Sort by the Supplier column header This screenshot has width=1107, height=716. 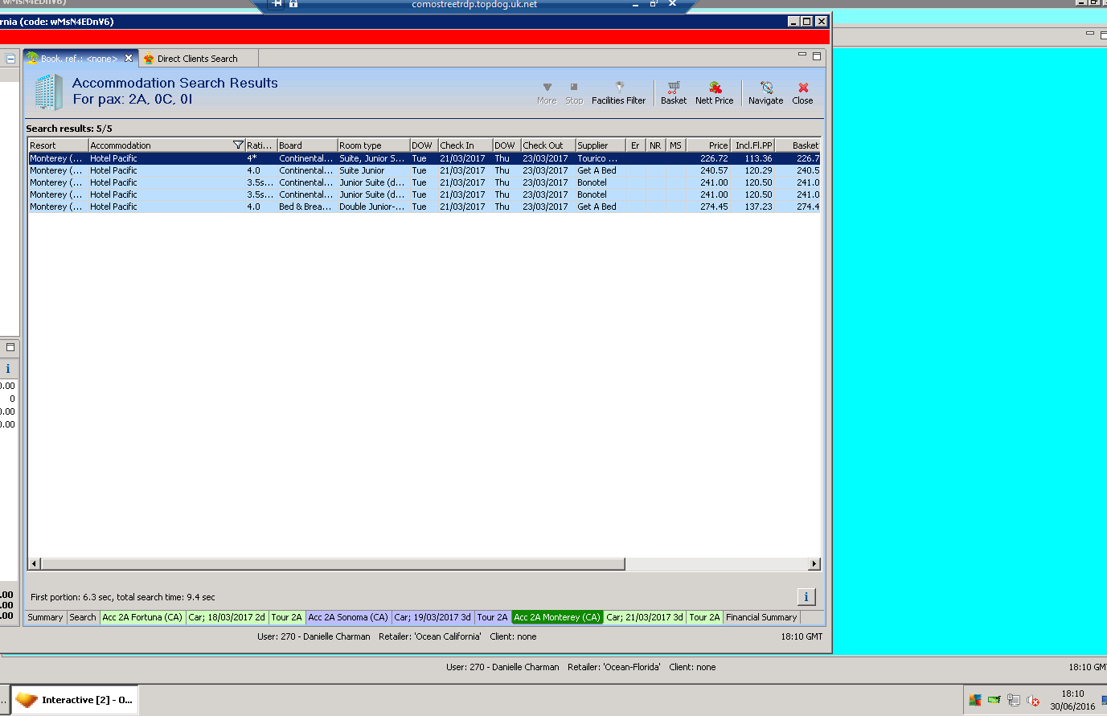click(x=601, y=145)
